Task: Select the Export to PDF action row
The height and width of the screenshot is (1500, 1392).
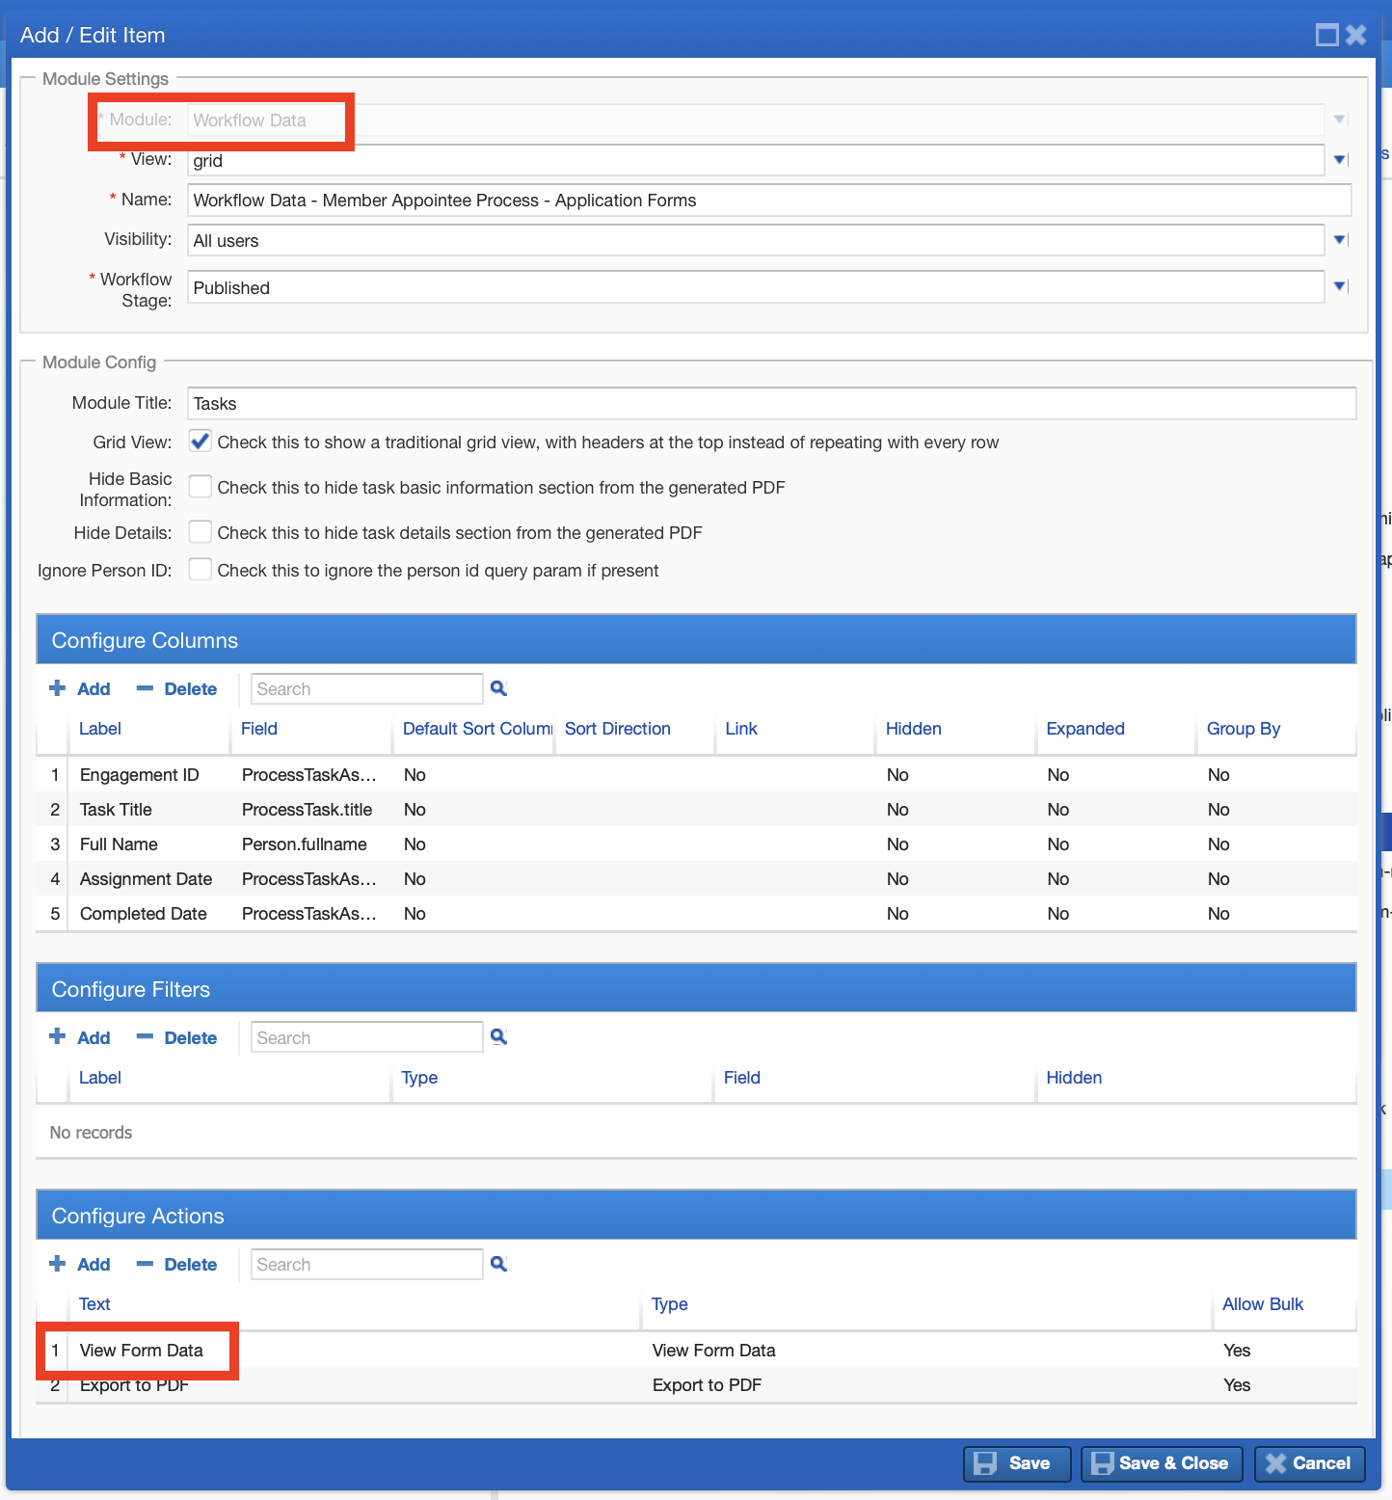Action: (696, 1385)
